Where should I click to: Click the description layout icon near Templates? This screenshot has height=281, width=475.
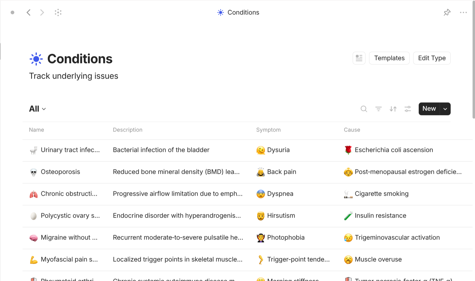point(359,58)
